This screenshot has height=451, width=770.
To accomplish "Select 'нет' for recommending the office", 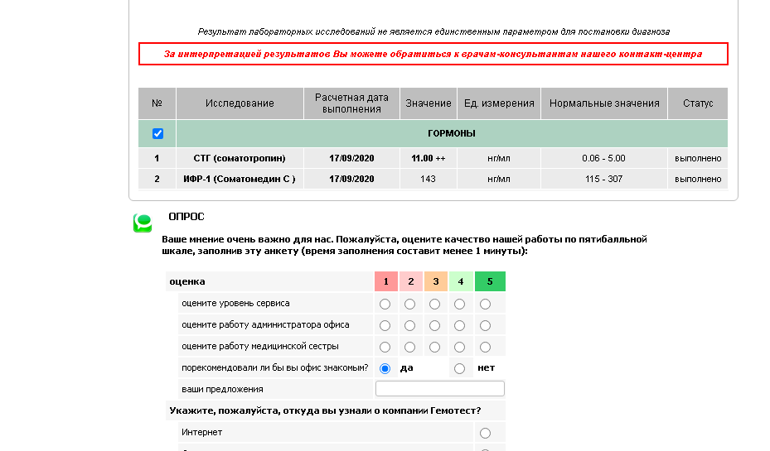I will pyautogui.click(x=460, y=368).
